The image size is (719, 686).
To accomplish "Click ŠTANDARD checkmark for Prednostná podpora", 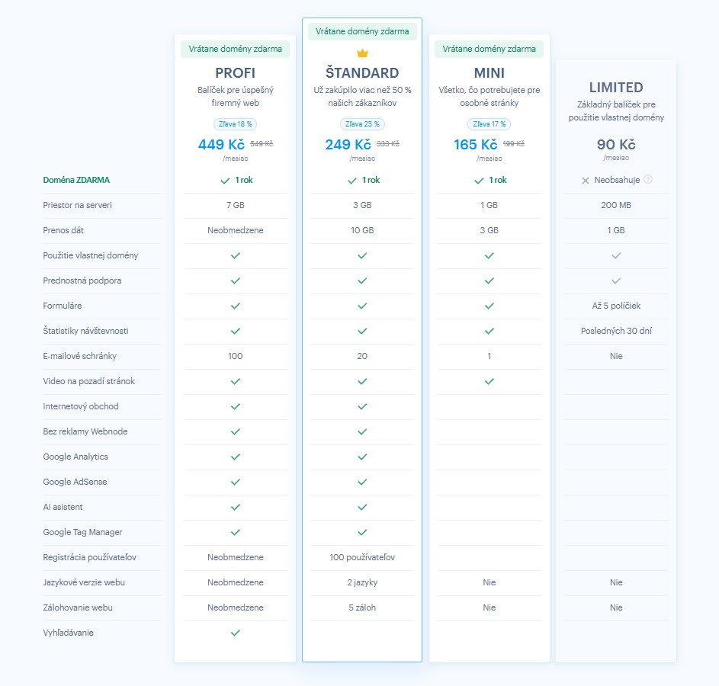I will coord(362,281).
